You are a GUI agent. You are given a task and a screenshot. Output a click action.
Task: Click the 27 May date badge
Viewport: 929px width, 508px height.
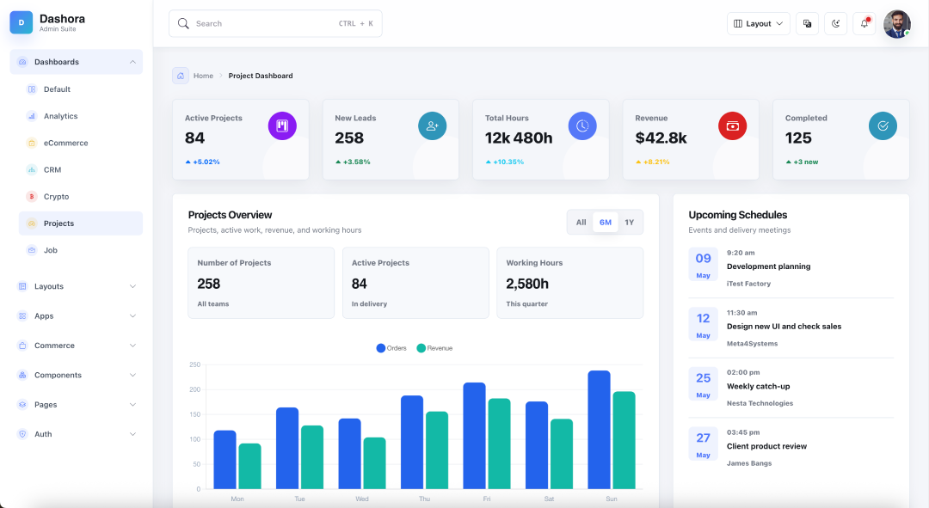pyautogui.click(x=704, y=444)
